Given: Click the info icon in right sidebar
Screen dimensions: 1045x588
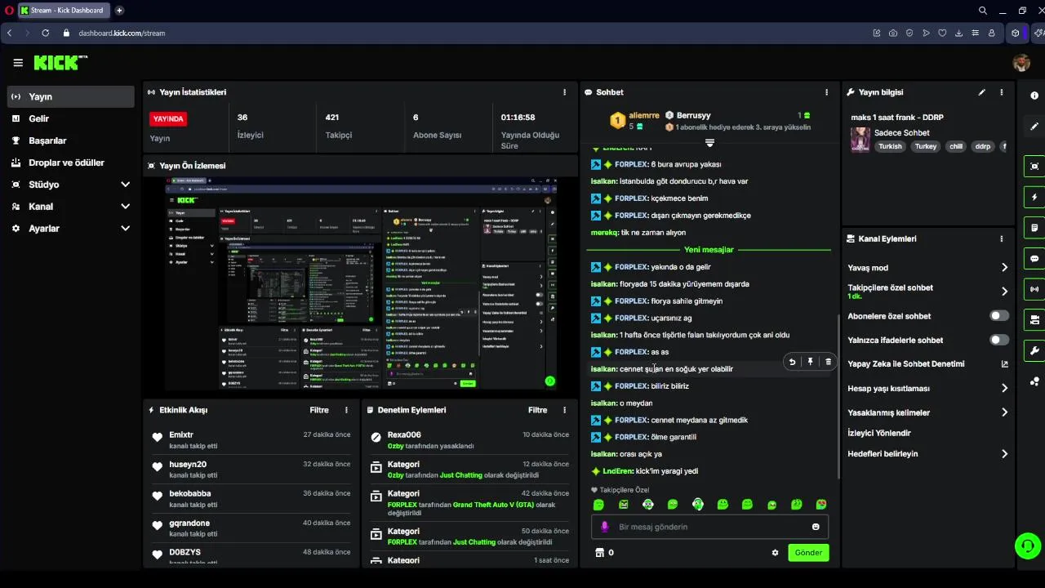Looking at the screenshot, I should pos(1035,95).
